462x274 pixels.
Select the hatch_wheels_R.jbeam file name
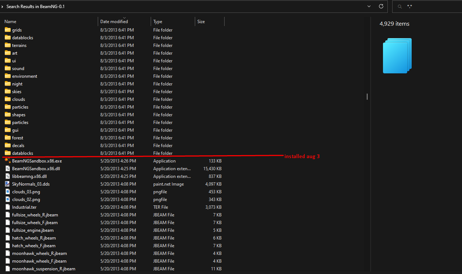tap(34, 238)
